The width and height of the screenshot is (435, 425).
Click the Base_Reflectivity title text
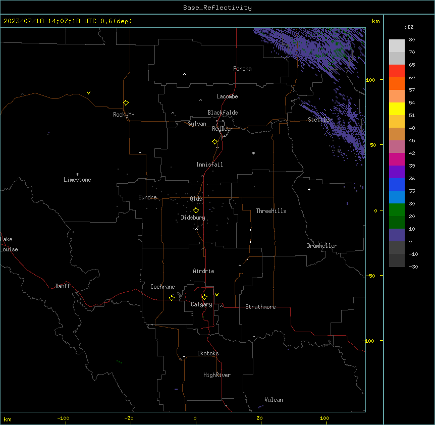pos(217,8)
